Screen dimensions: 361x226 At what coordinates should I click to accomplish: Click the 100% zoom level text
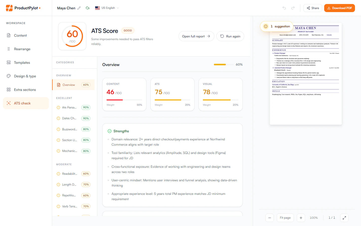(x=314, y=218)
